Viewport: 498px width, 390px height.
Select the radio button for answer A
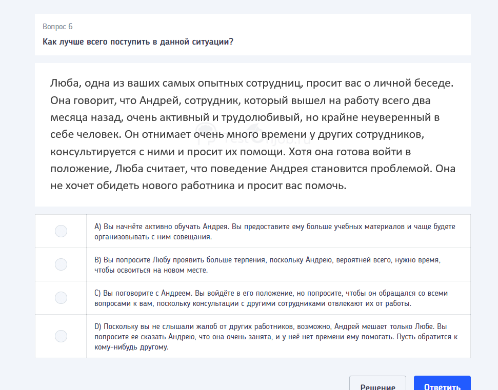[61, 231]
